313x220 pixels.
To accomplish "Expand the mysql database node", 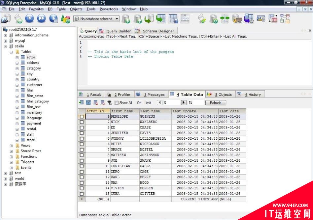I will 5,41.
